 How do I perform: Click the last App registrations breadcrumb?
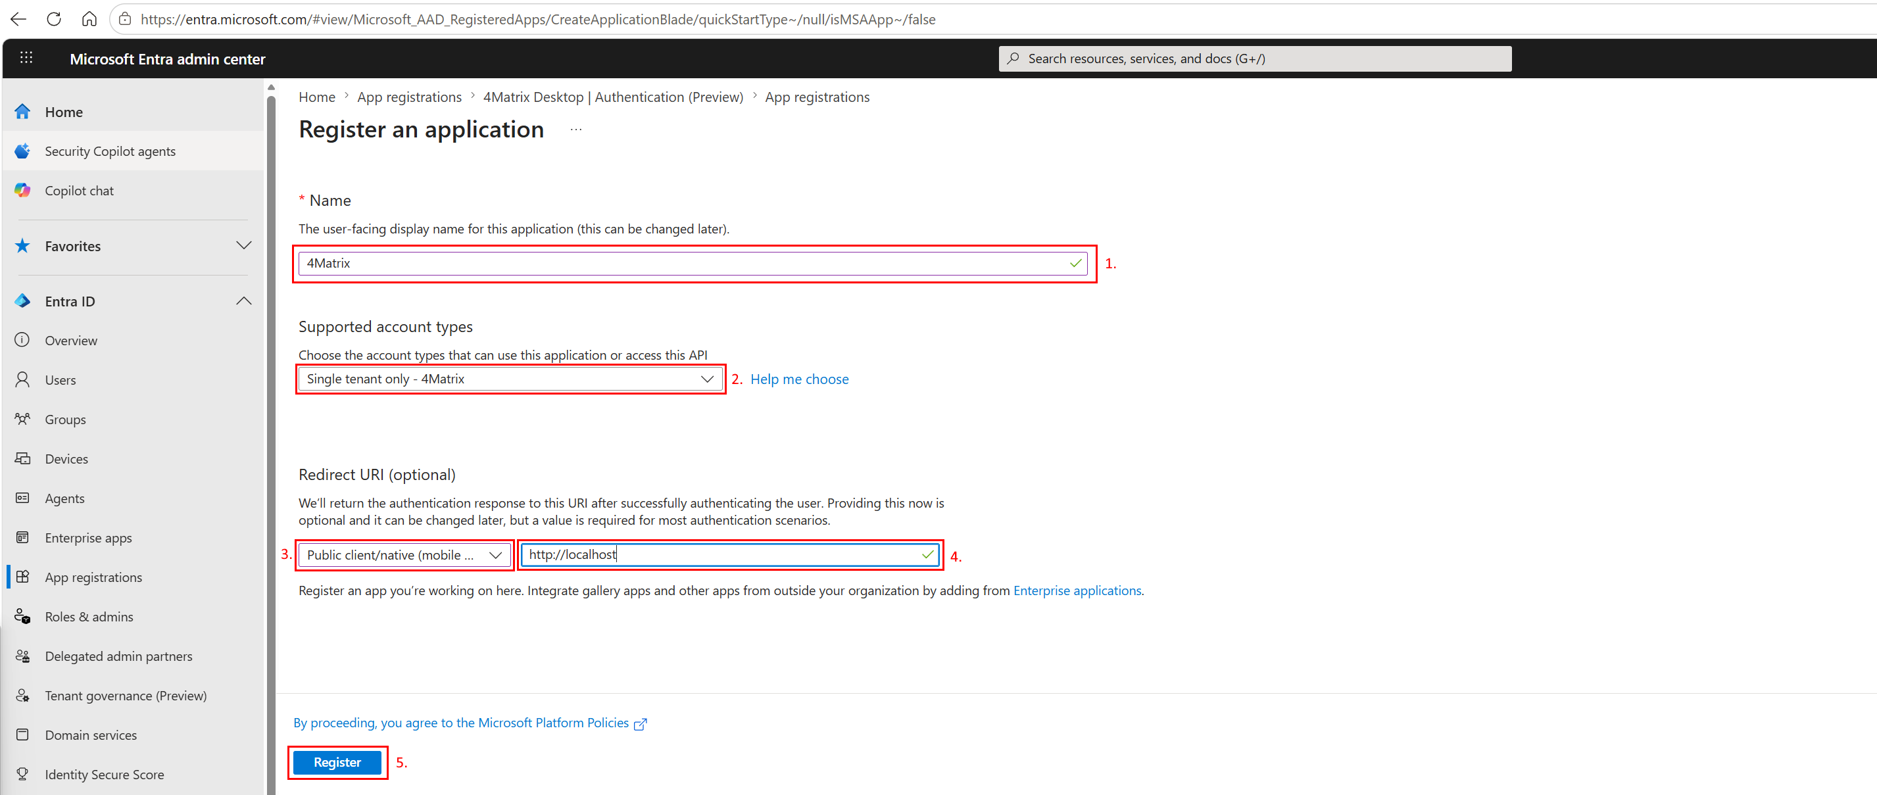(x=817, y=97)
